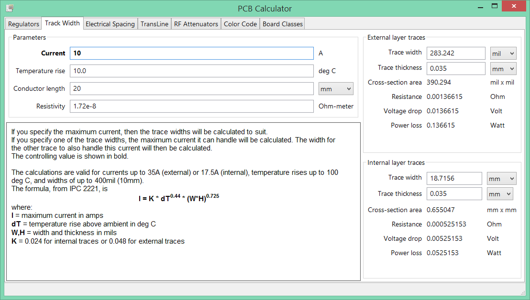Click the External Trace width field
The width and height of the screenshot is (530, 300).
[456, 54]
